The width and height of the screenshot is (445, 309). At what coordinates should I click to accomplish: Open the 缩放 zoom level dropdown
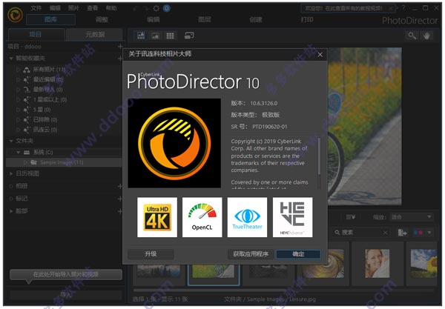(411, 217)
